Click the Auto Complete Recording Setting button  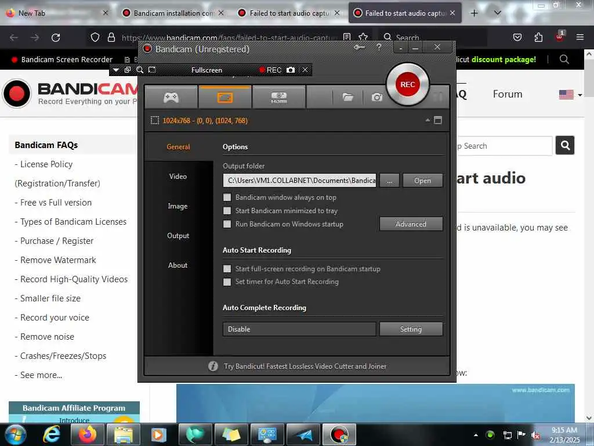tap(411, 329)
